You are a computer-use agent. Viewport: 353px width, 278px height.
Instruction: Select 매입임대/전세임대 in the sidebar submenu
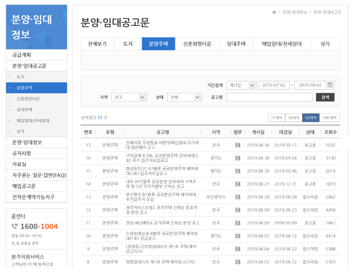pyautogui.click(x=36, y=121)
